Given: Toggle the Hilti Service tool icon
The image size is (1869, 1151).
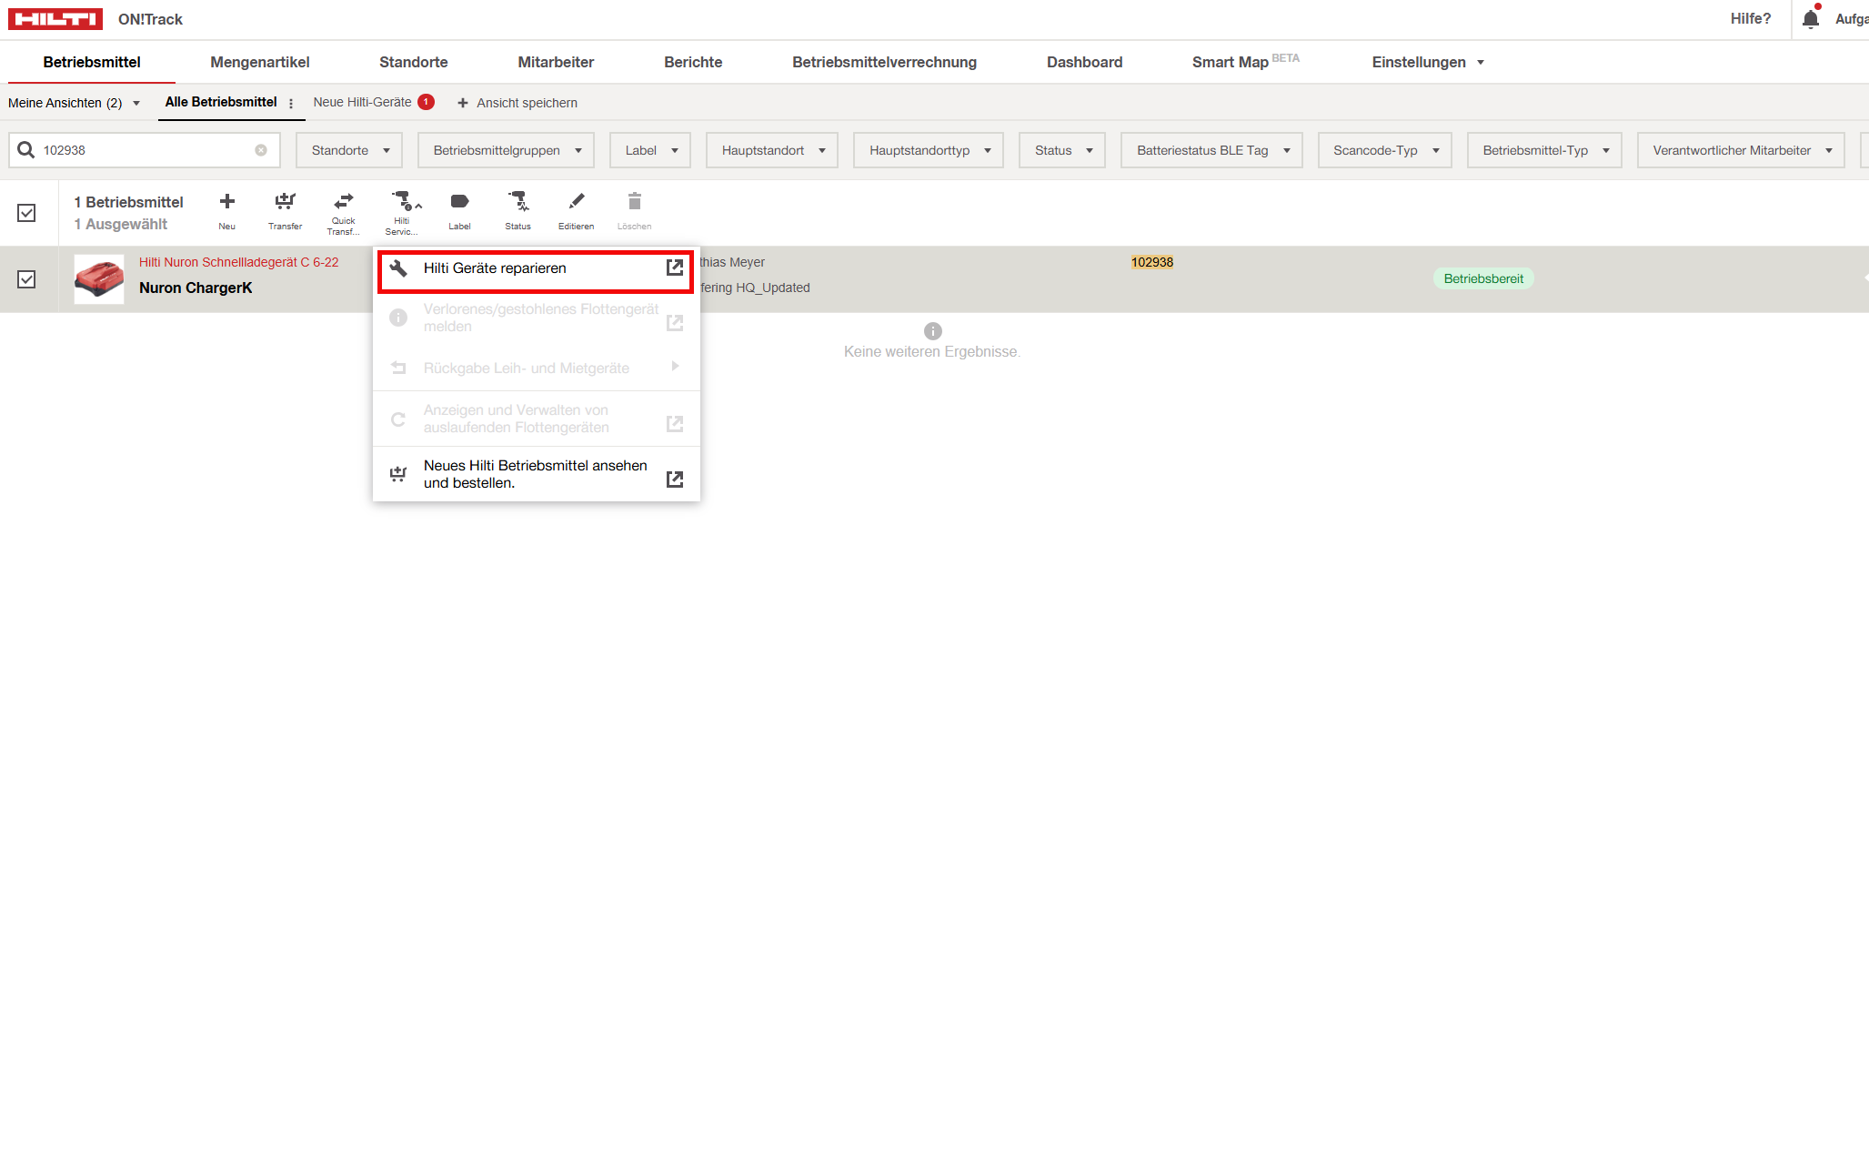Looking at the screenshot, I should (402, 201).
